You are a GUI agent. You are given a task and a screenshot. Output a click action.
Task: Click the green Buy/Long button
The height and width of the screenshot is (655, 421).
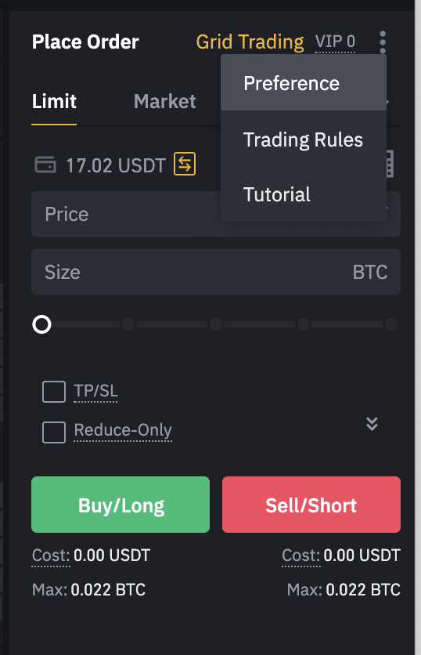tap(121, 505)
